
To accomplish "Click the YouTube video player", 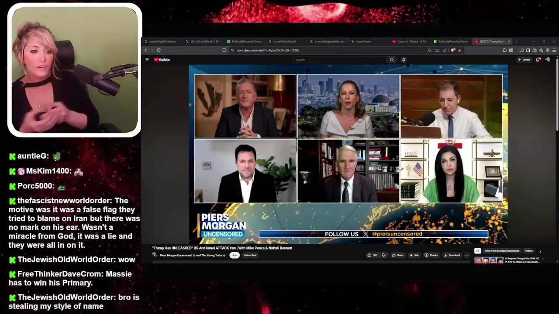I will 348,154.
